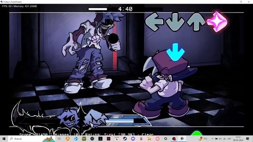This screenshot has height=142, width=253.
Task: Click the Buscar search box
Action: coord(32,138)
